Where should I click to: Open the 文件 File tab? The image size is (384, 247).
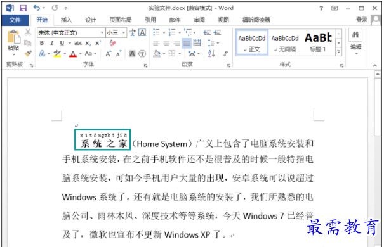(x=15, y=20)
